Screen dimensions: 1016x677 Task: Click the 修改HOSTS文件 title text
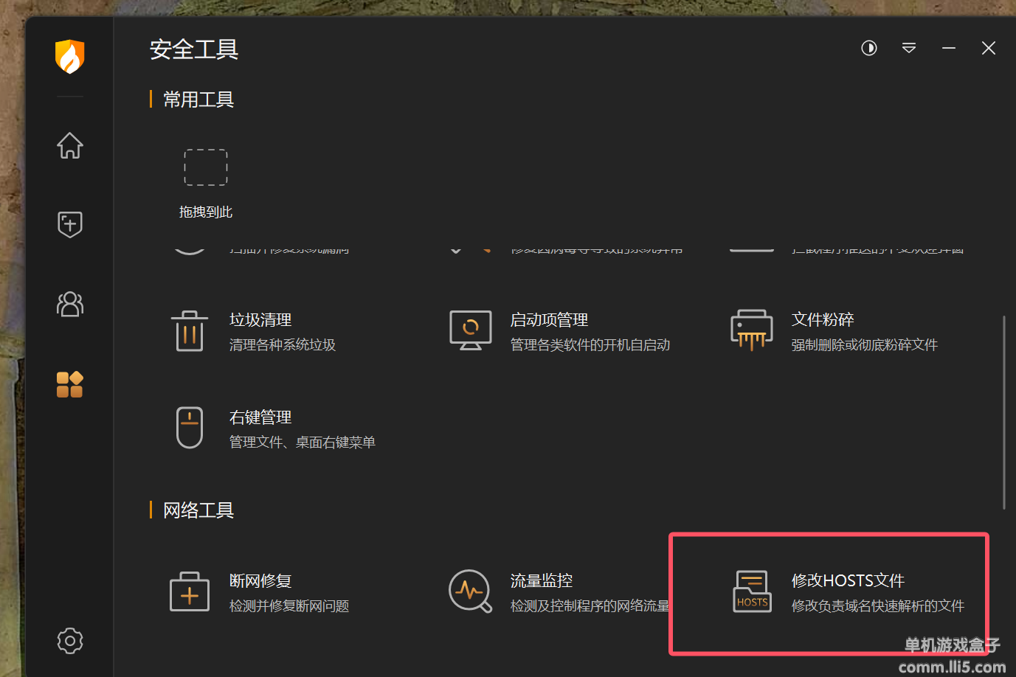[x=848, y=581]
